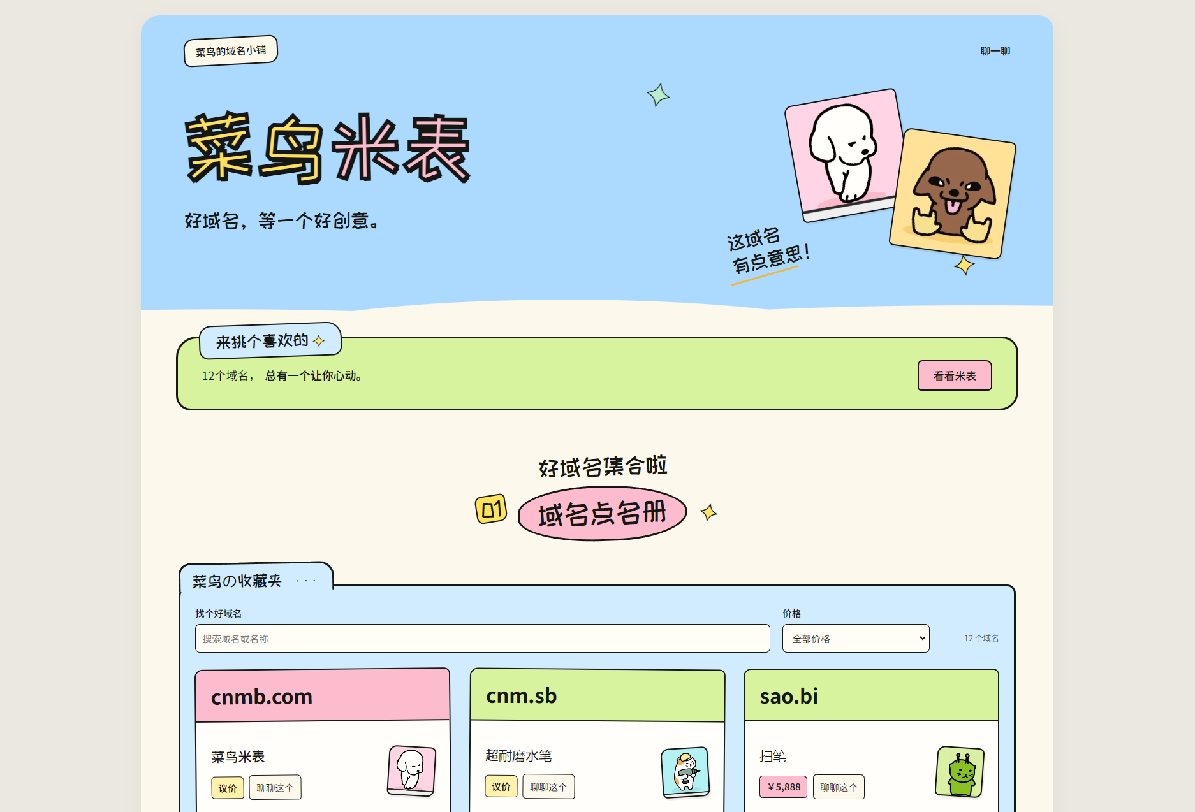
Task: Open the cnm.sb card header
Action: pyautogui.click(x=597, y=695)
